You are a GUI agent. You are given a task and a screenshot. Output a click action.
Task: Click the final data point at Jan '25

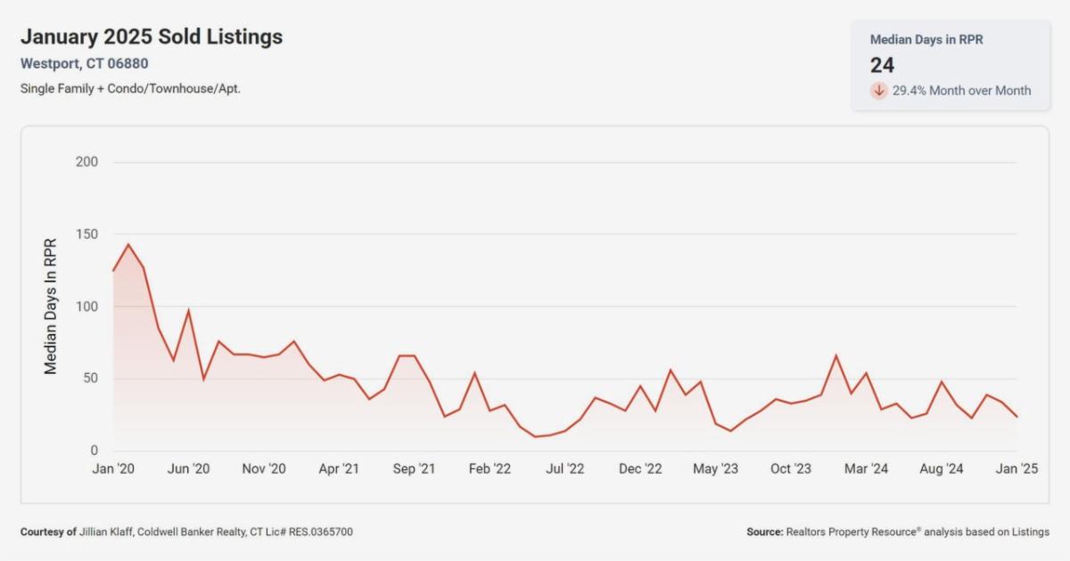pyautogui.click(x=1017, y=417)
